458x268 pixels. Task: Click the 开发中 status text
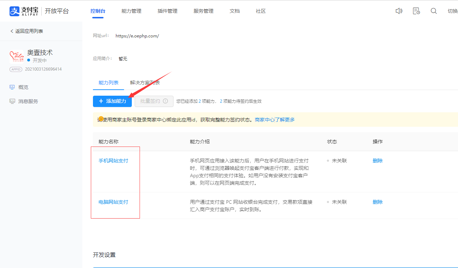40,60
